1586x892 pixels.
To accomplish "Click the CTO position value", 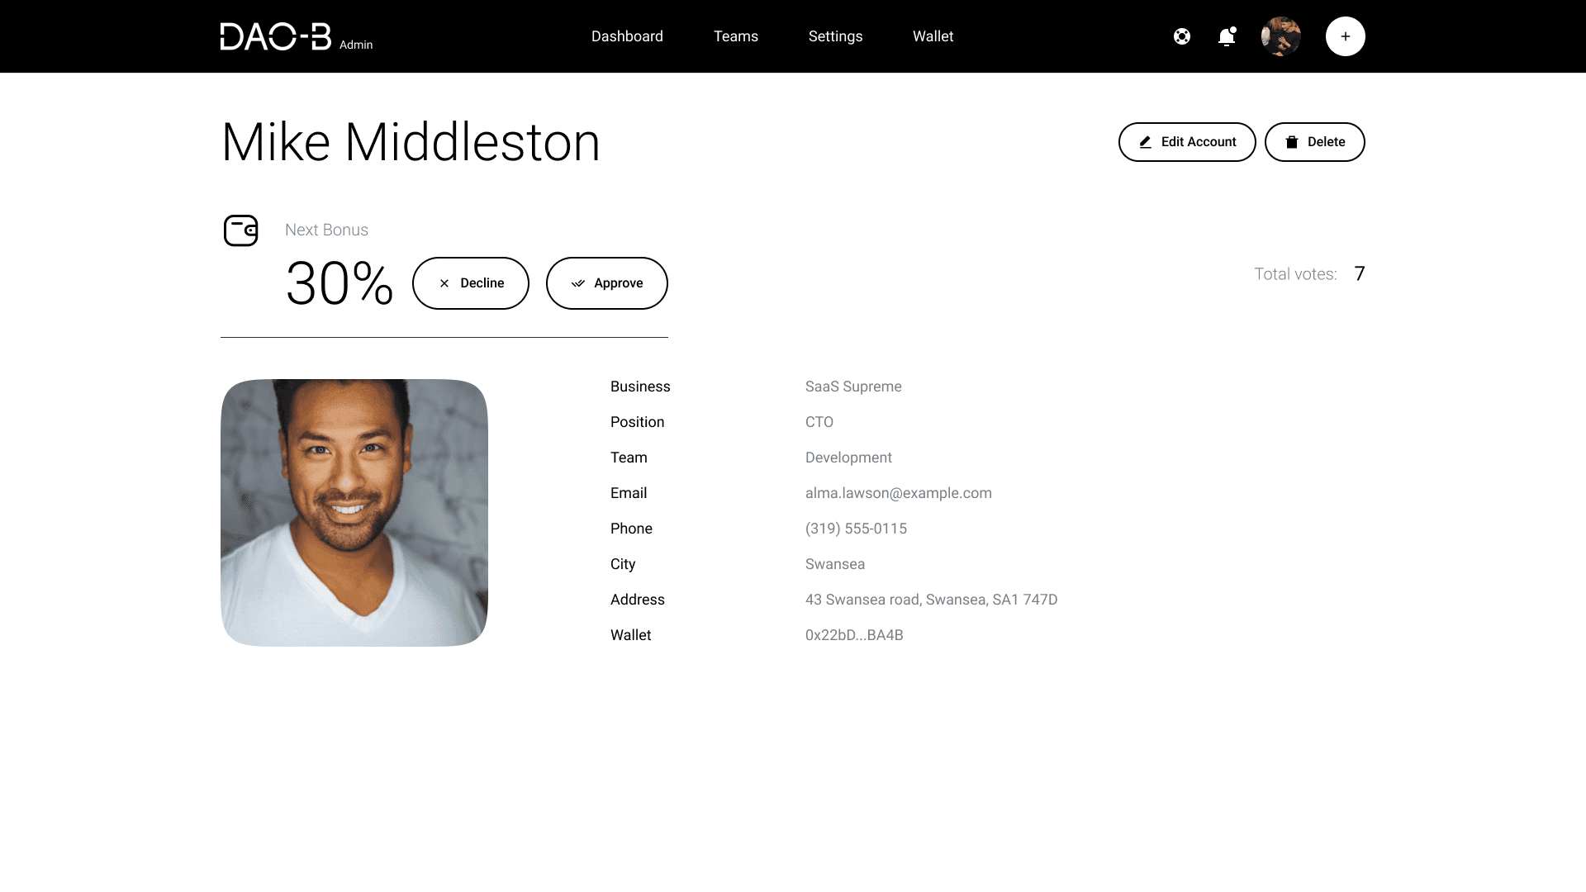I will [819, 422].
